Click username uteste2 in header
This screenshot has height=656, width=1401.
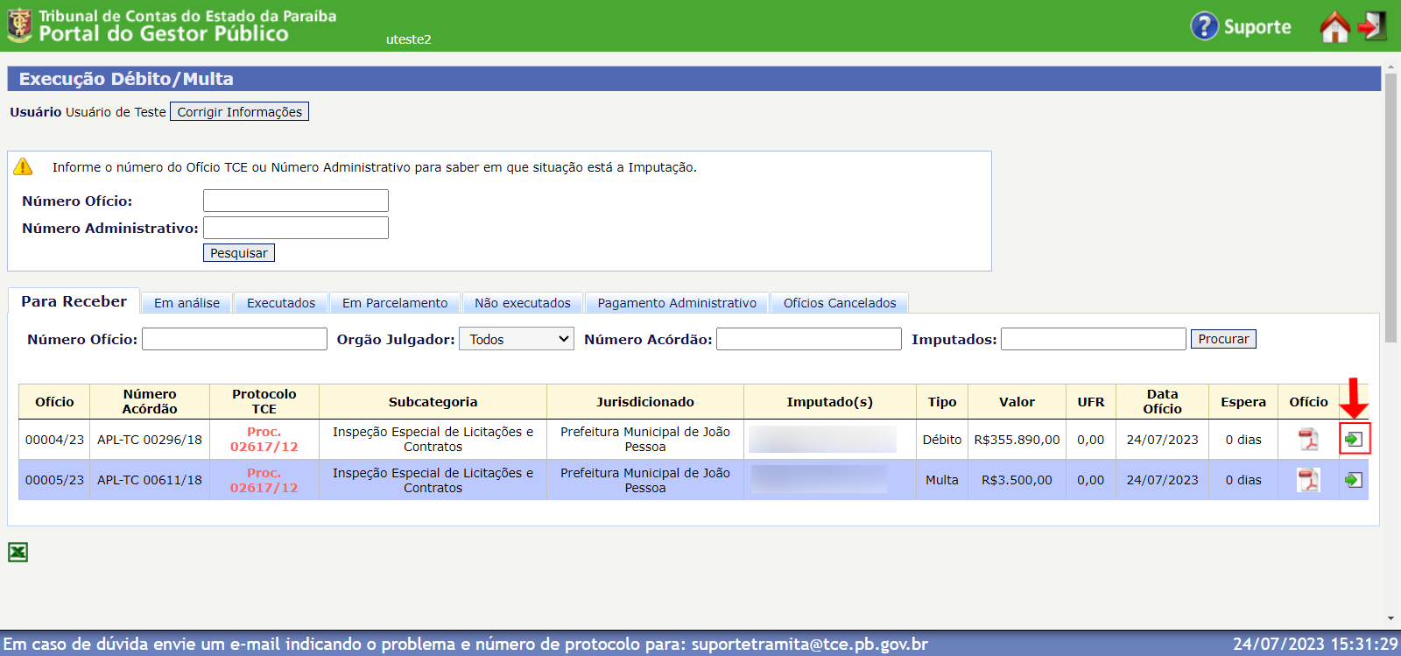408,39
